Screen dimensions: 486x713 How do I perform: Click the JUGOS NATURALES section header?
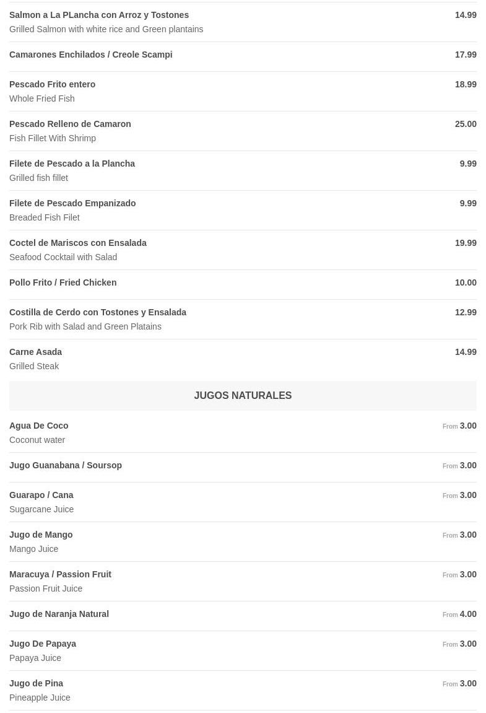(x=243, y=395)
